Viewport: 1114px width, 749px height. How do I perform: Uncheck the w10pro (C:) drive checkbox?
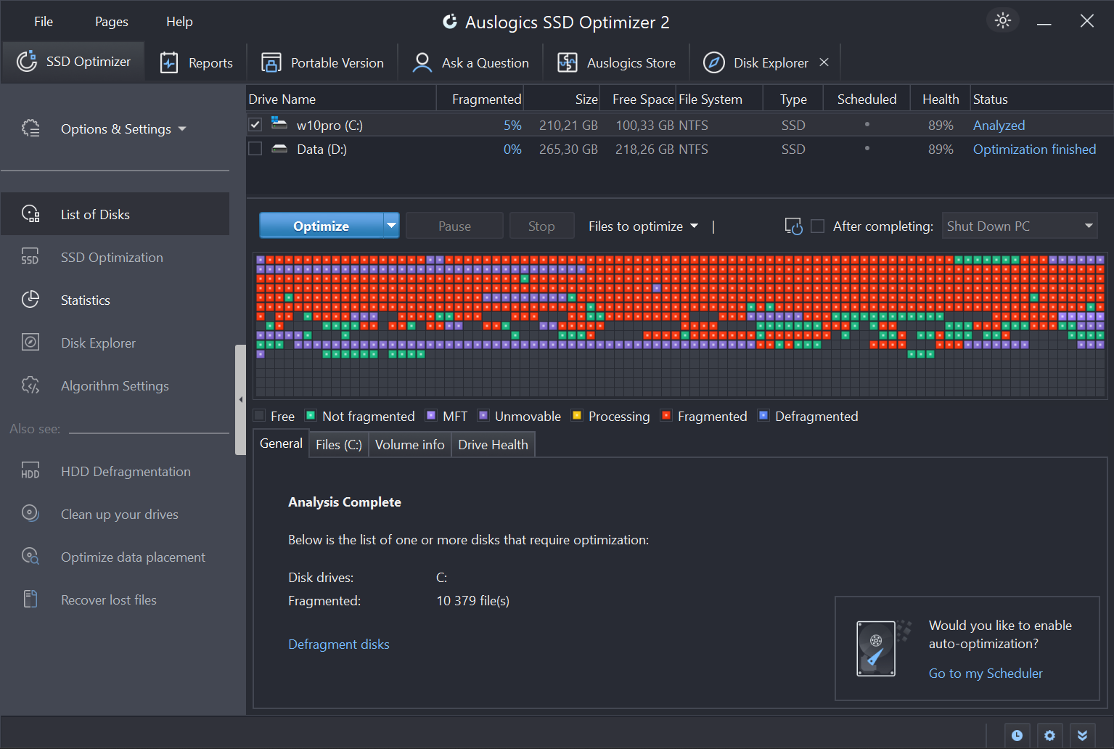click(x=255, y=125)
